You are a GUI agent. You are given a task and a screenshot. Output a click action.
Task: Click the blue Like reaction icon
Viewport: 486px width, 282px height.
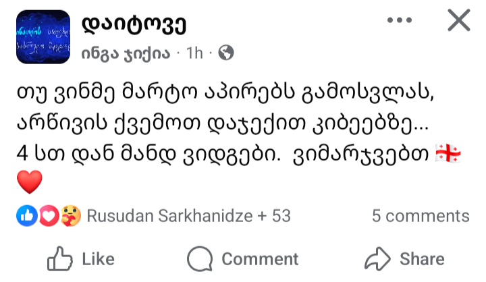(x=24, y=216)
